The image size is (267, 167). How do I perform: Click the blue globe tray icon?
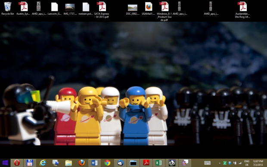(x=230, y=163)
